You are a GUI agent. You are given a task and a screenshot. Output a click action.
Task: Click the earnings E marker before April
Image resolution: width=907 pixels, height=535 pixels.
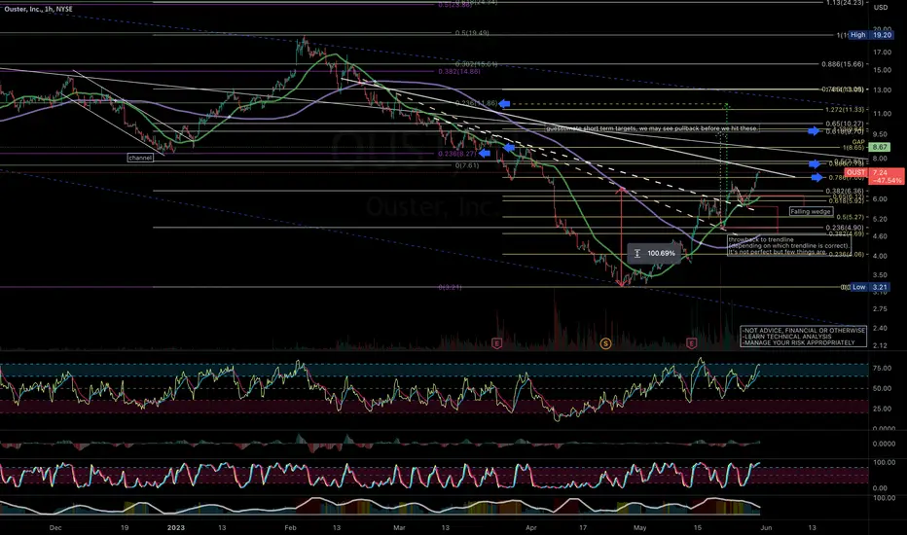click(x=496, y=343)
